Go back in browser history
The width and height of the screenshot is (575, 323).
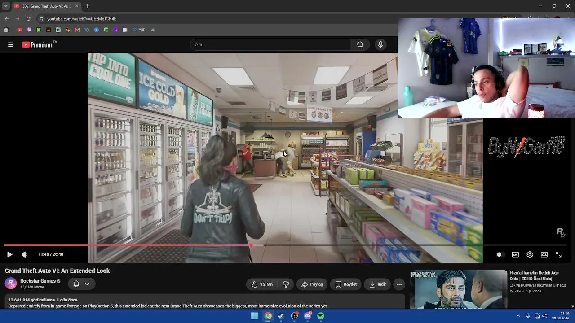(x=7, y=19)
